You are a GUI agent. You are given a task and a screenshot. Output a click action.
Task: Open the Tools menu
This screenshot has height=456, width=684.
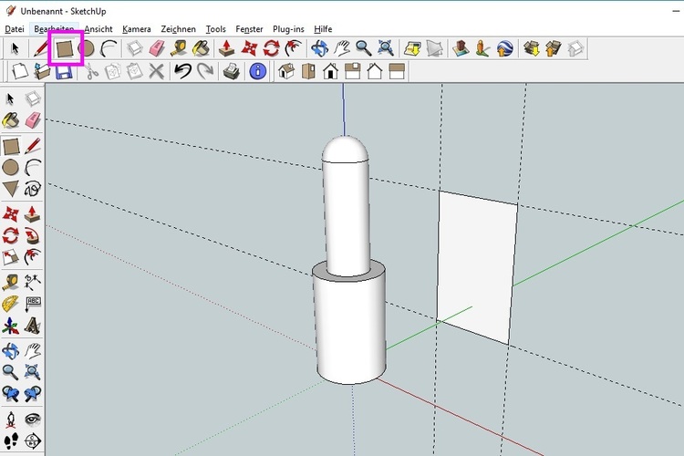coord(215,29)
